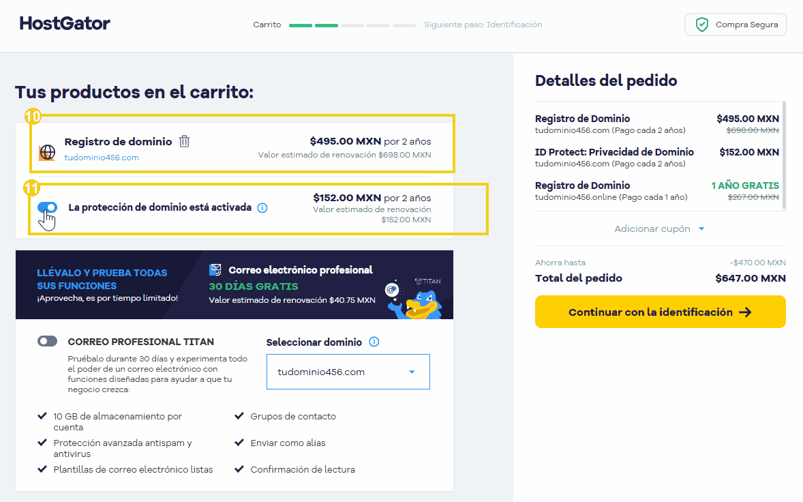Image resolution: width=803 pixels, height=502 pixels.
Task: Click tudominio456.online order line
Action: pos(611,197)
